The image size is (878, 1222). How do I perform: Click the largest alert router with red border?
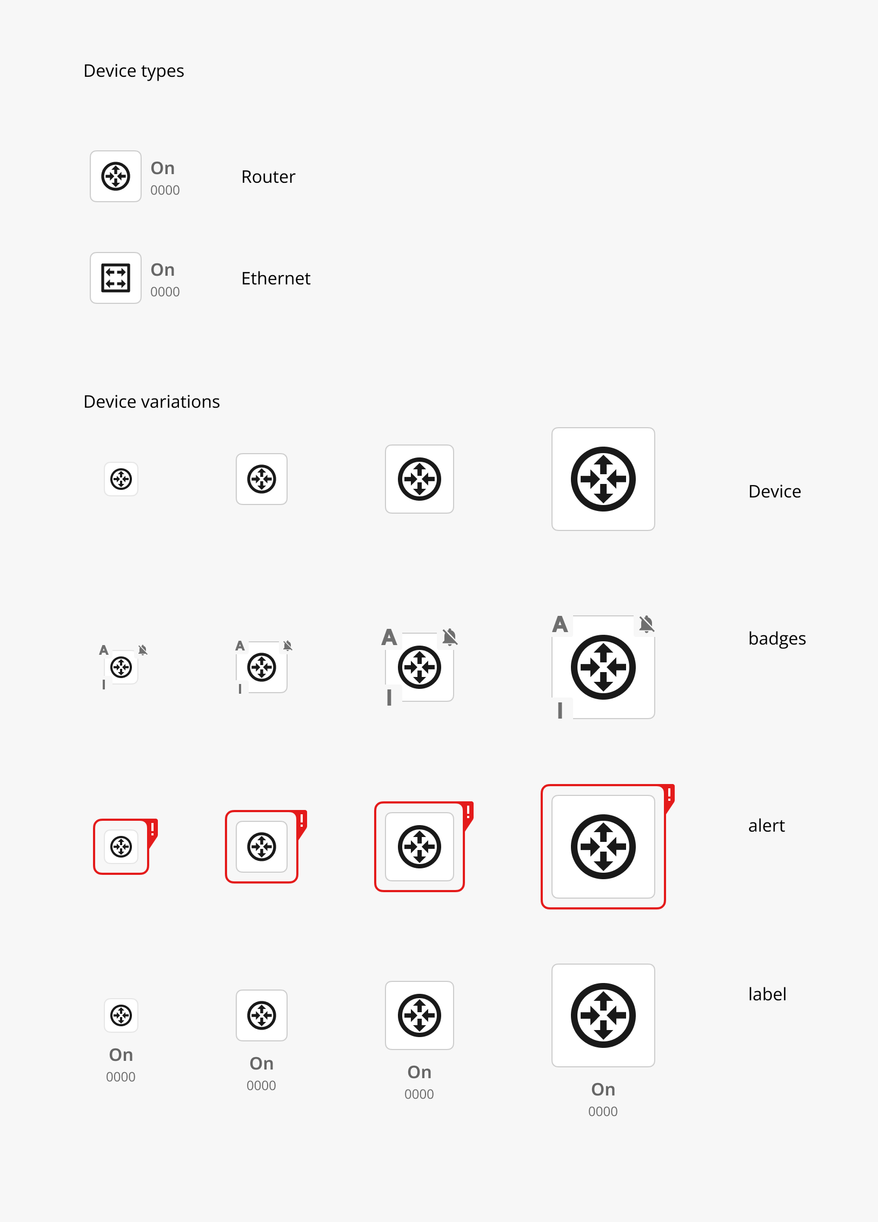[x=603, y=847]
